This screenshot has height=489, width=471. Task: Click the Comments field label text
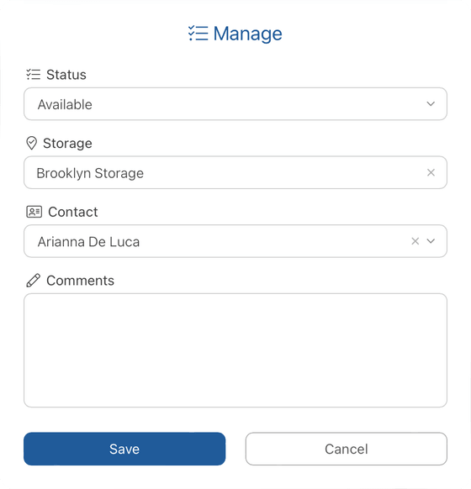pos(80,281)
